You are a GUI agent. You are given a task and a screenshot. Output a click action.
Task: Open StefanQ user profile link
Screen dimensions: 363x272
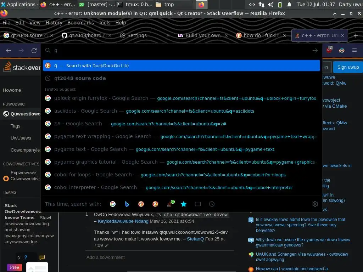(x=195, y=239)
